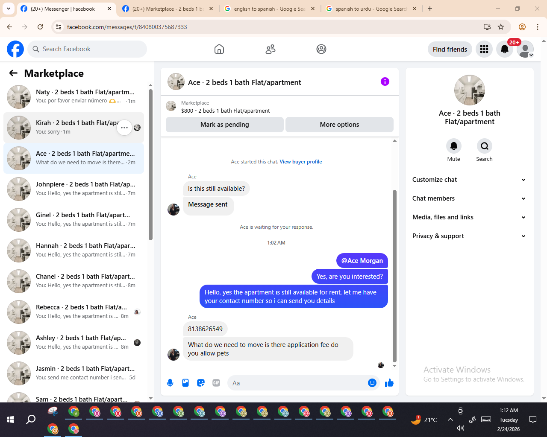Click the Search Facebook field

[x=87, y=49]
